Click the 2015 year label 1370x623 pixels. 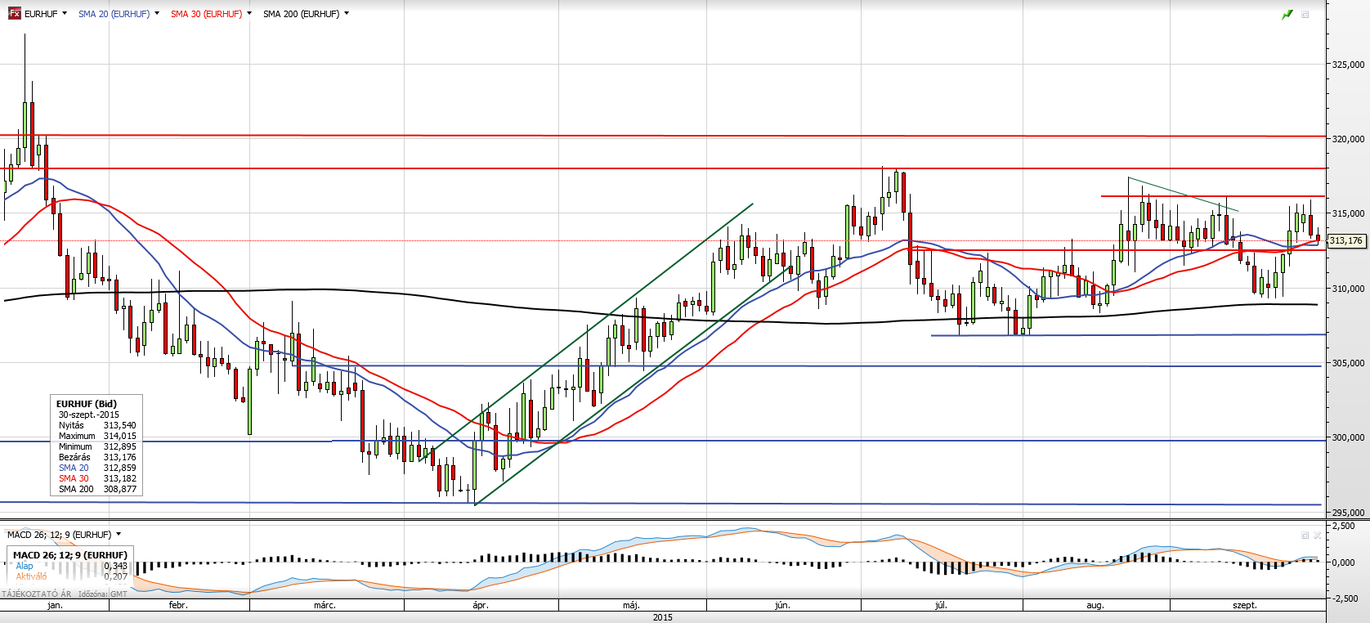663,617
